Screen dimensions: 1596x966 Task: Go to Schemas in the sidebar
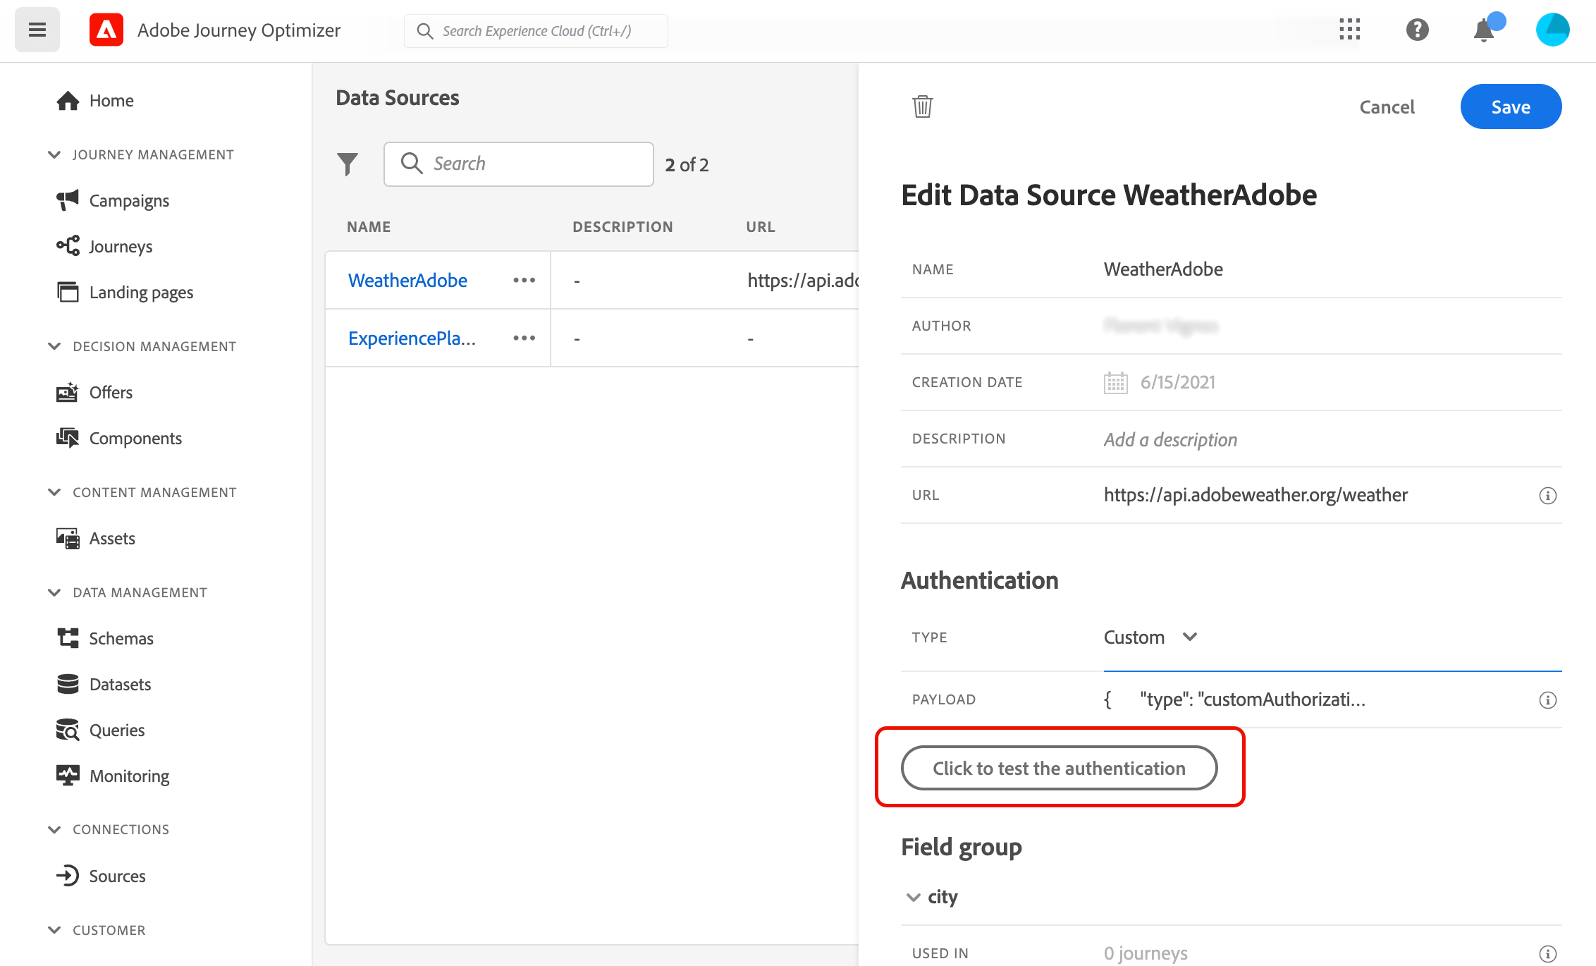(x=121, y=638)
